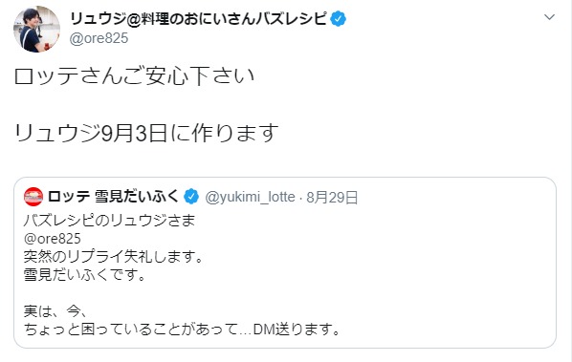The image size is (572, 362).
Task: Click the ロッテ 雪見だいふく avatar icon
Action: coord(33,197)
